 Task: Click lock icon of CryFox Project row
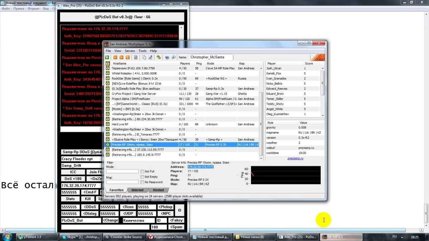point(108,94)
